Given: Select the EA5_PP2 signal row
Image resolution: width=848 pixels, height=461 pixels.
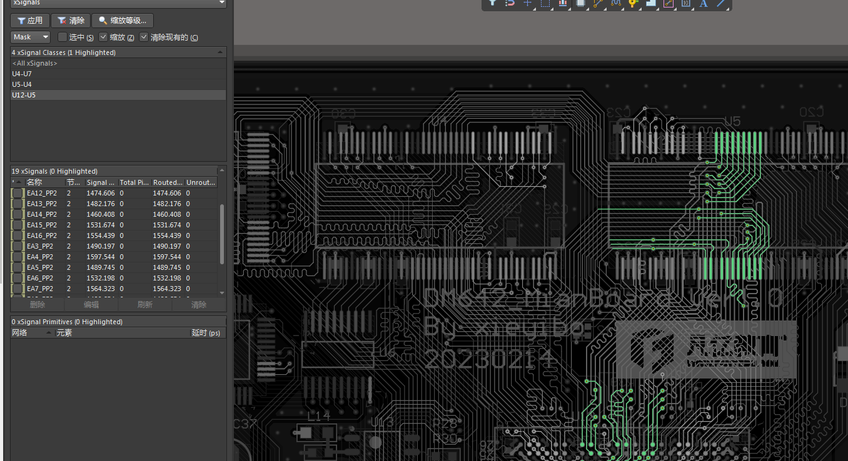Looking at the screenshot, I should [x=114, y=267].
